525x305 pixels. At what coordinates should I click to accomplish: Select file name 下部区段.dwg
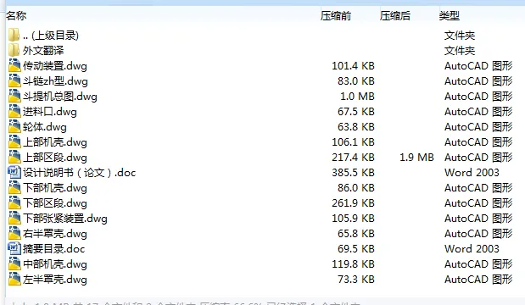click(x=55, y=203)
